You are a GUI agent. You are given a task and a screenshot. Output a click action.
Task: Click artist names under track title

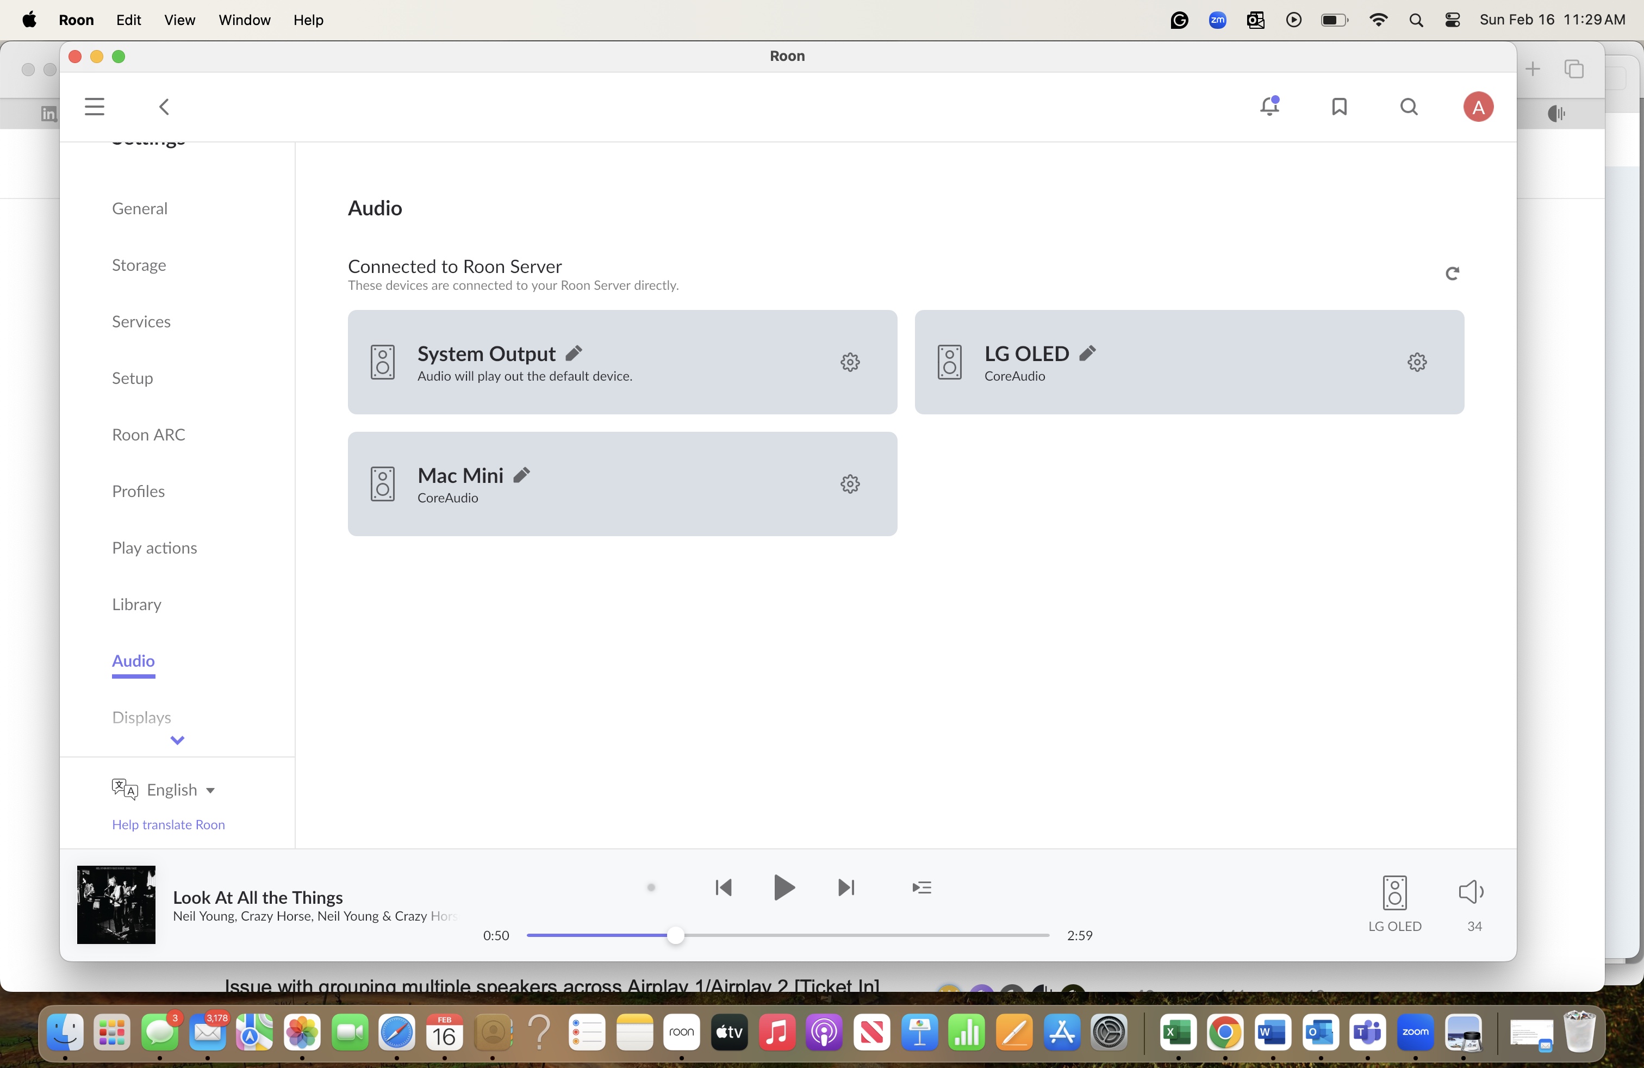coord(315,916)
